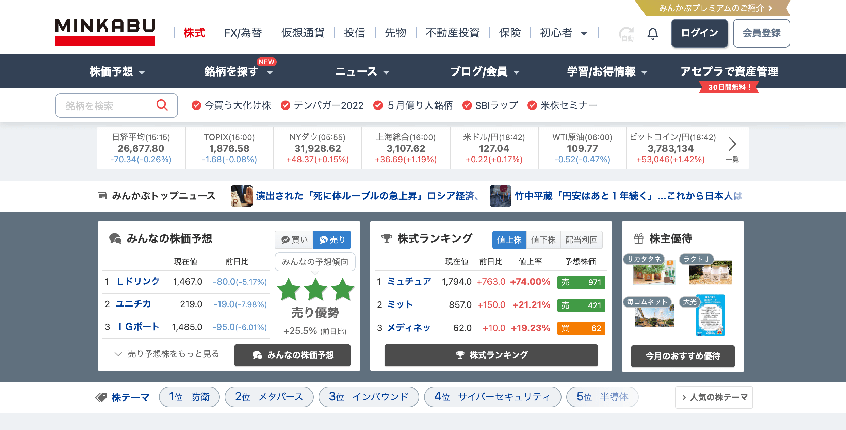The height and width of the screenshot is (430, 846).
Task: Click the middle green star icon
Action: point(316,289)
